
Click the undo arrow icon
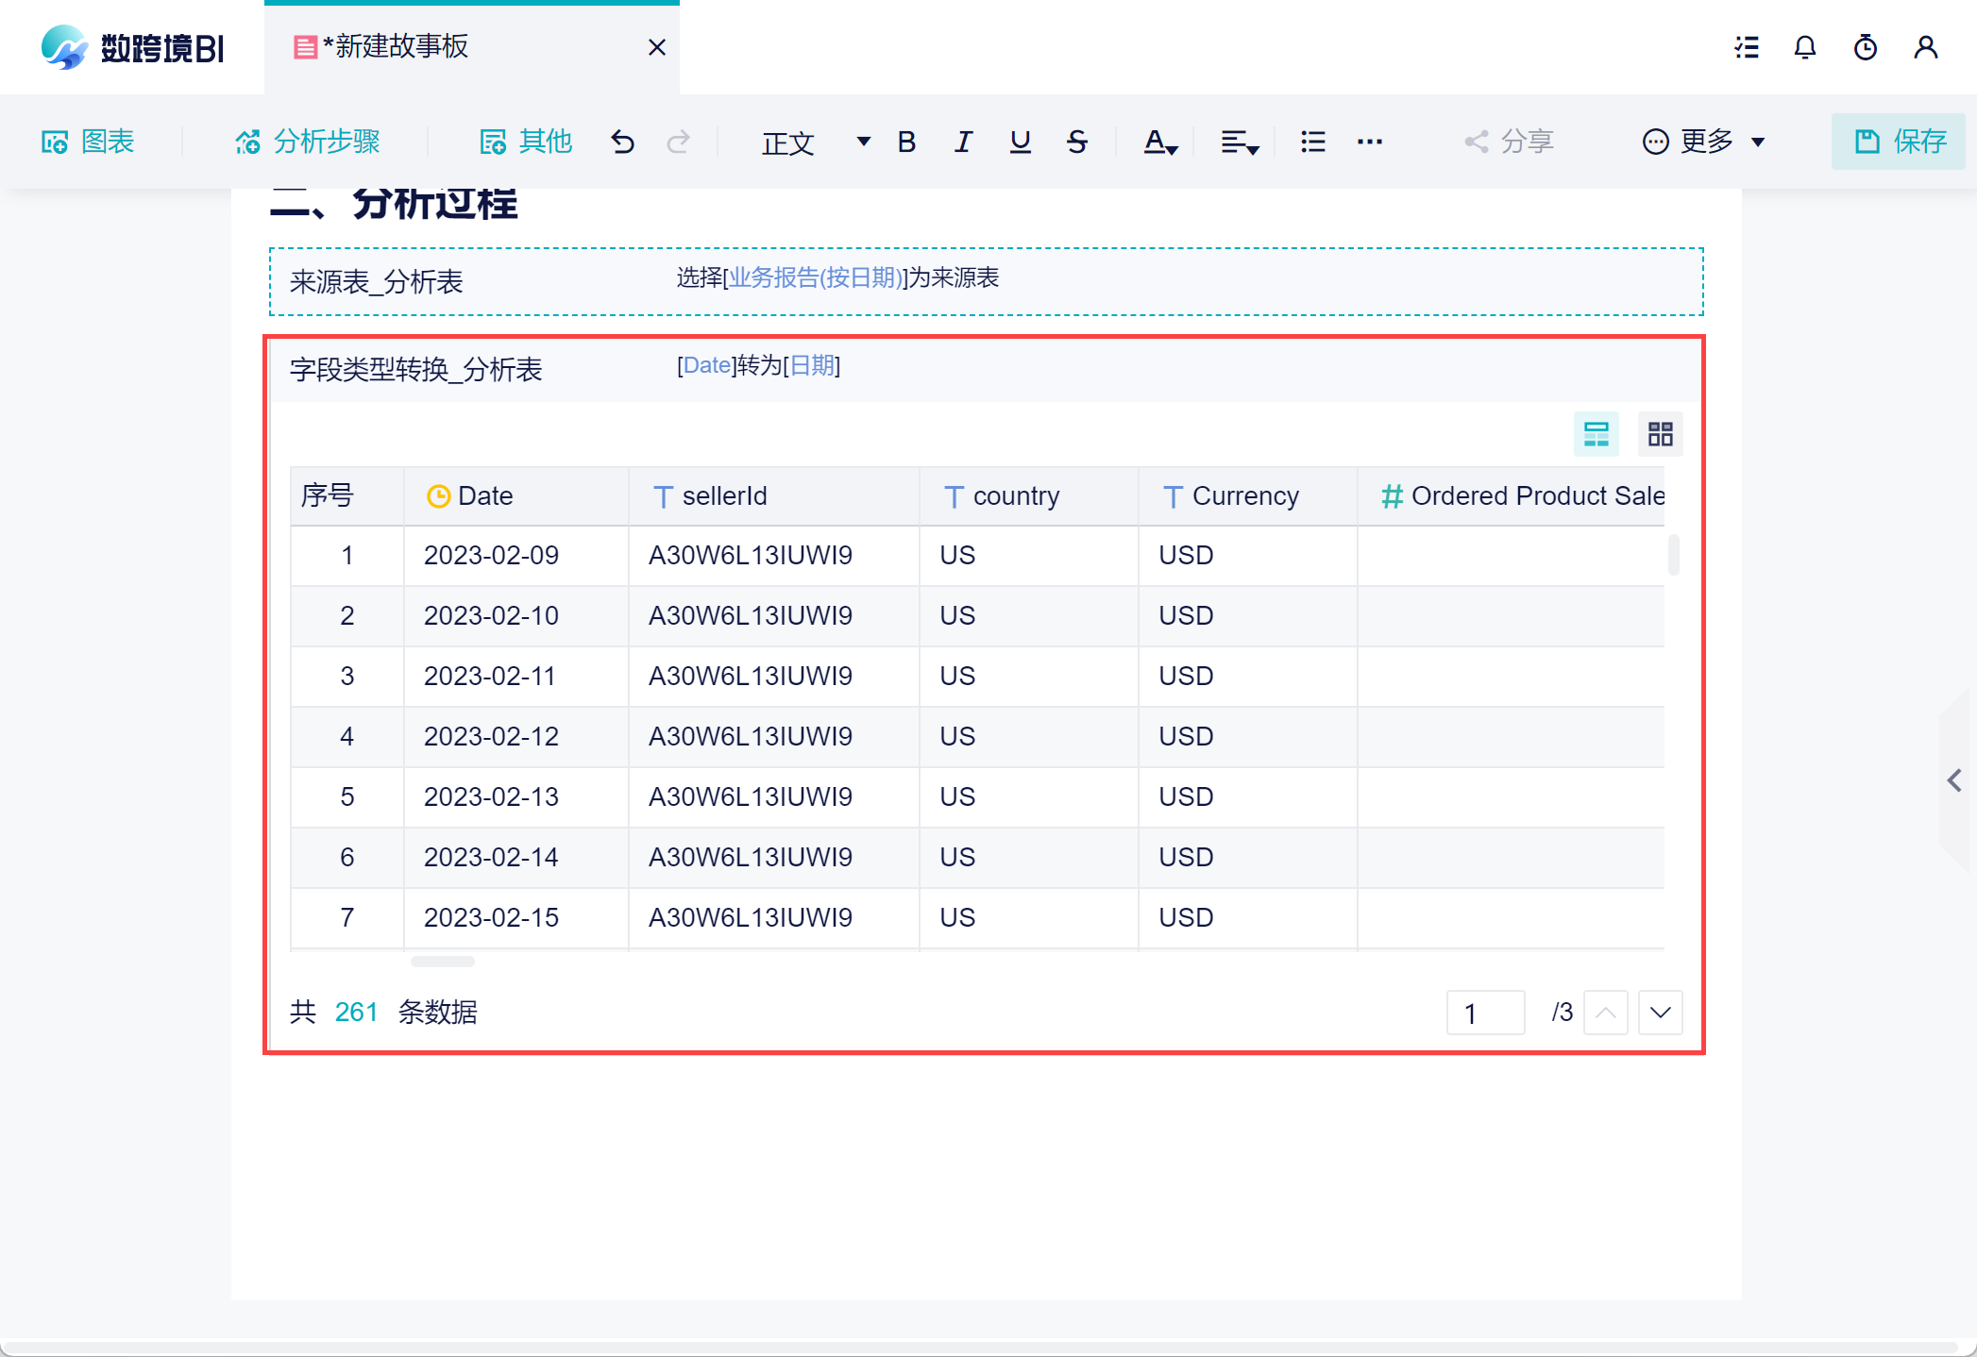coord(622,142)
